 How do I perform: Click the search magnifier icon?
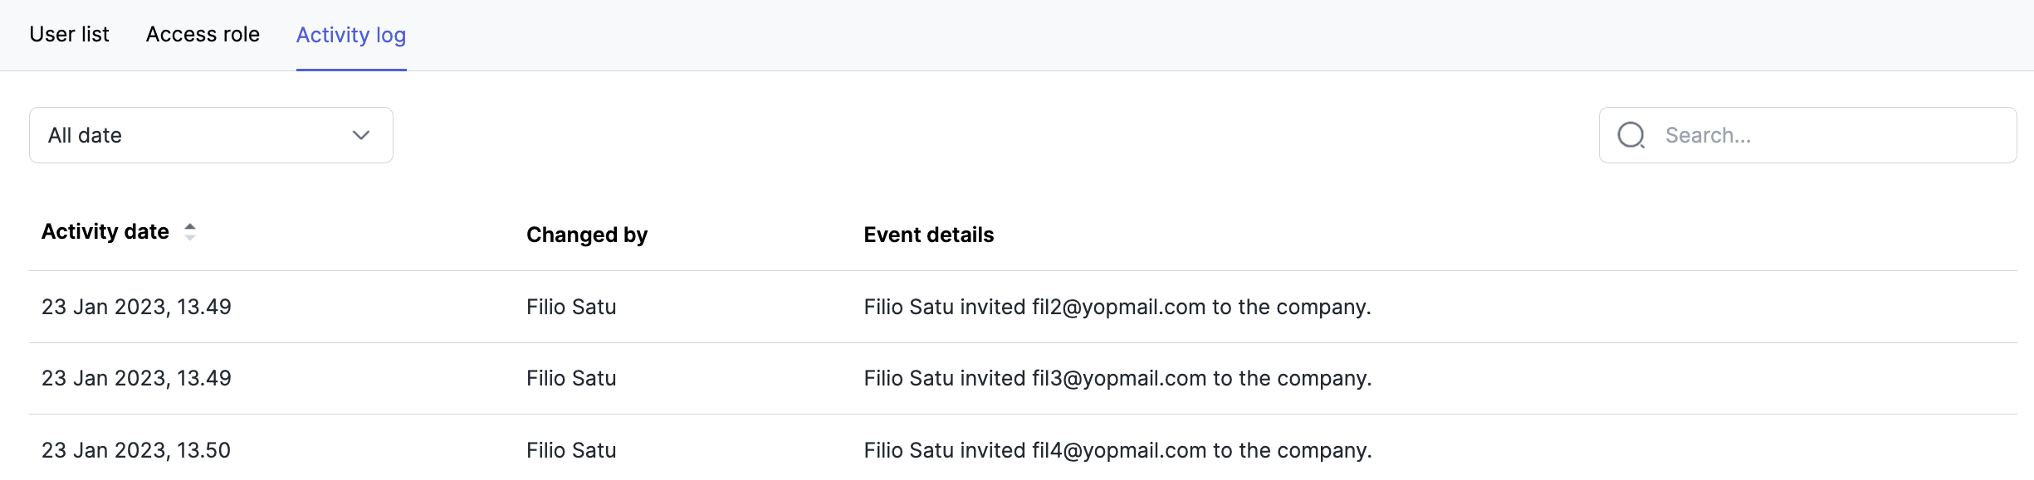pyautogui.click(x=1631, y=135)
